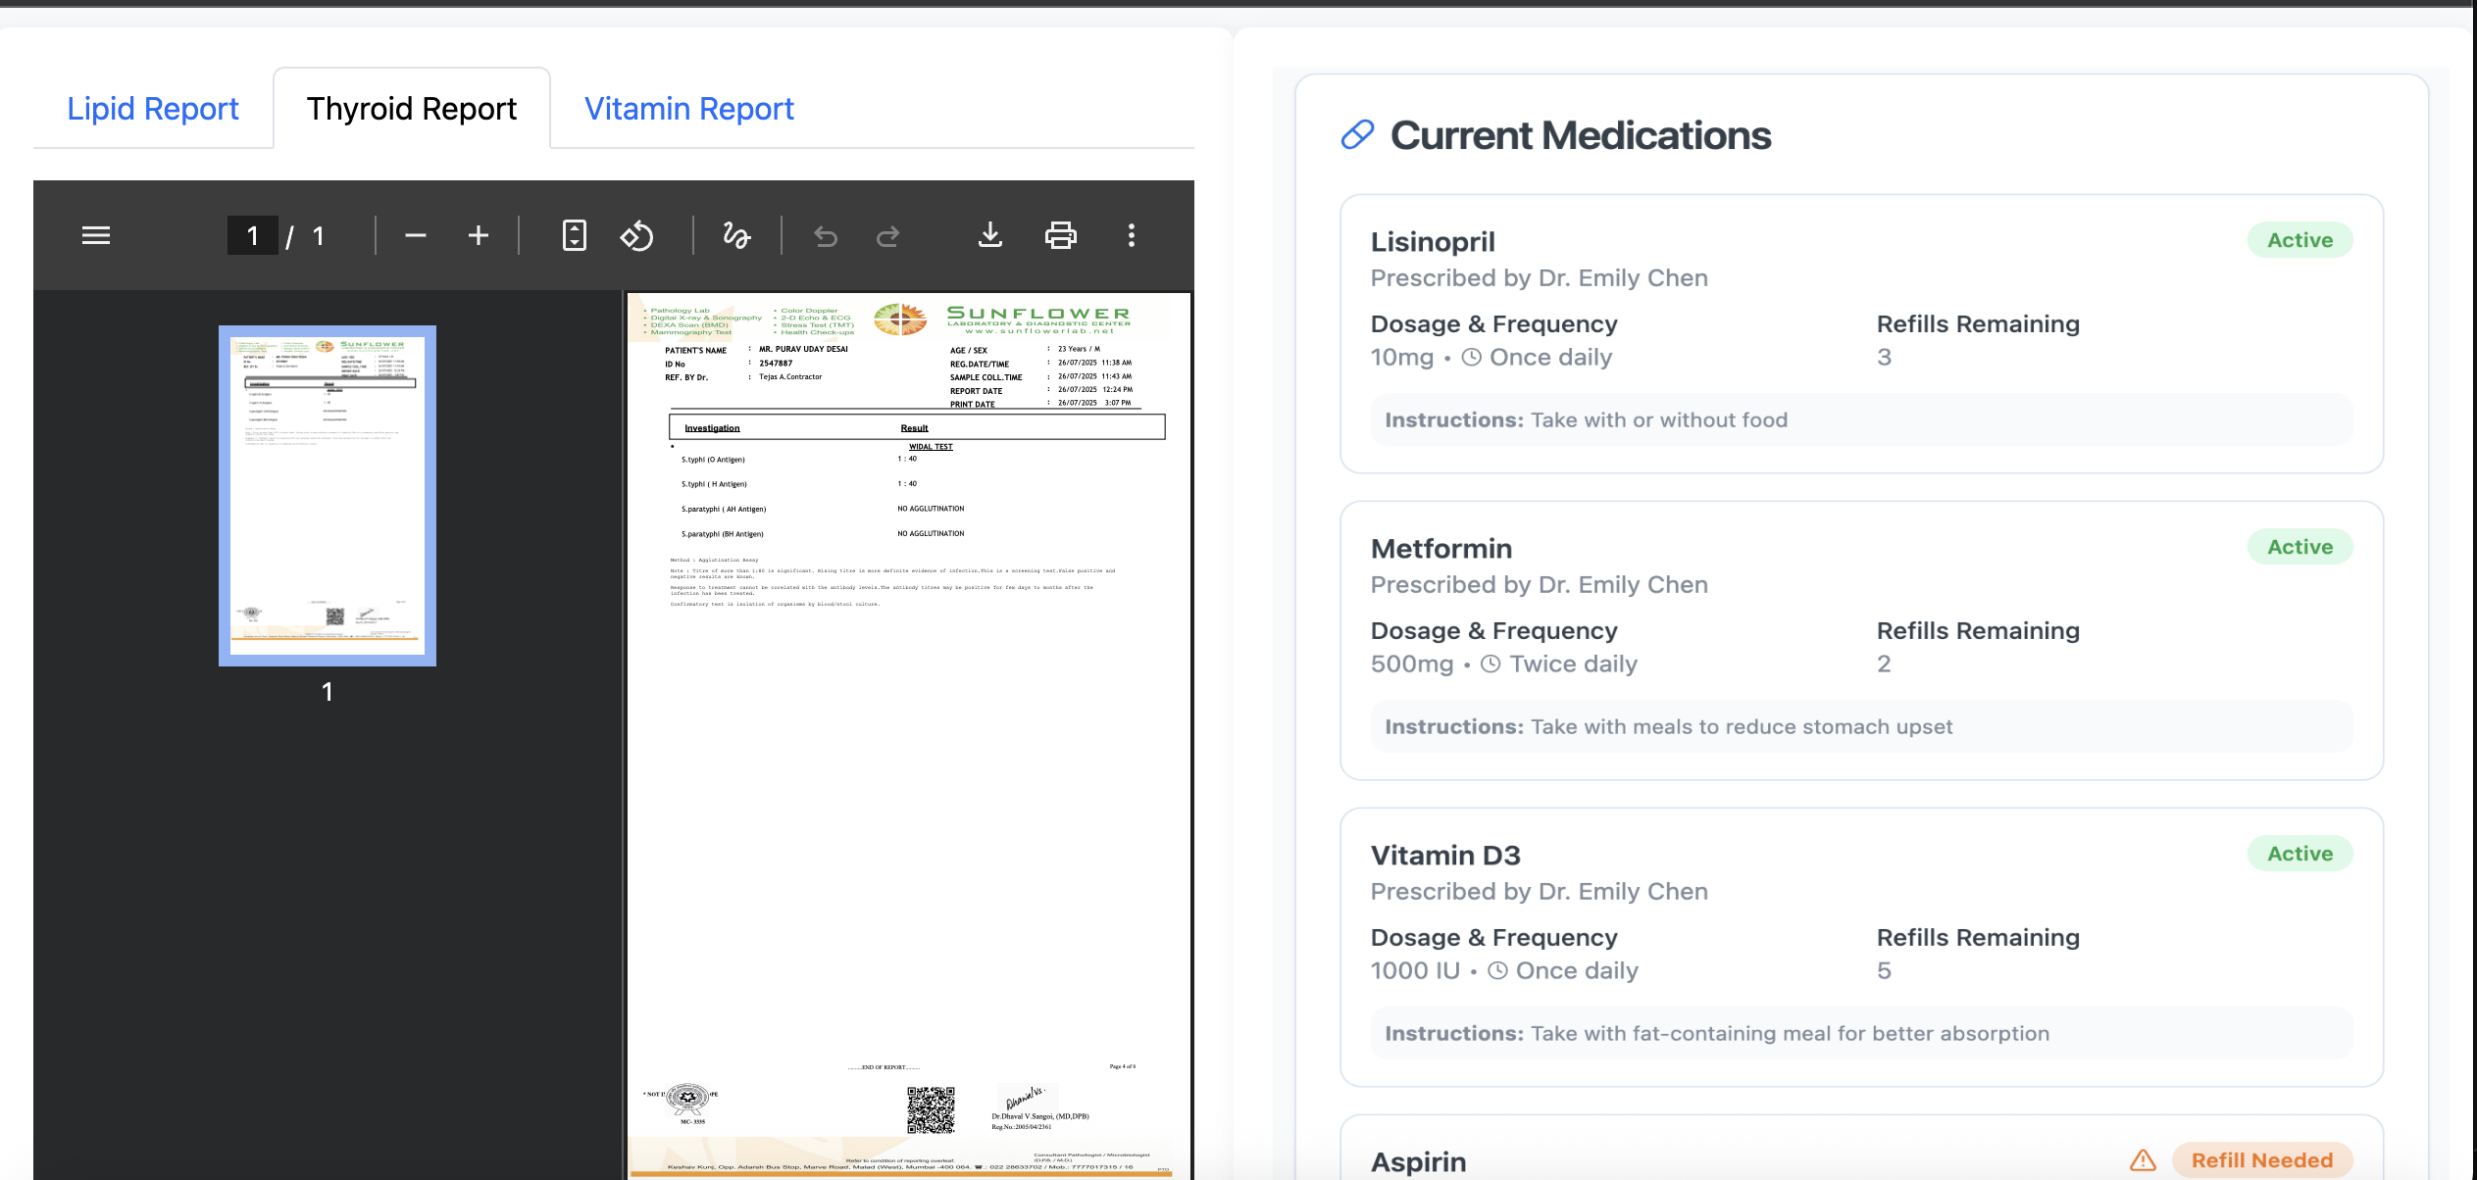Zoom out the PDF with minus button

(415, 235)
